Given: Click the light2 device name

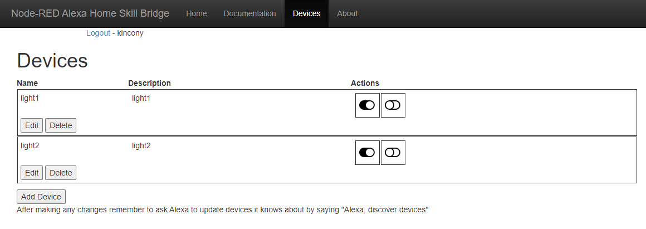Looking at the screenshot, I should [x=30, y=145].
